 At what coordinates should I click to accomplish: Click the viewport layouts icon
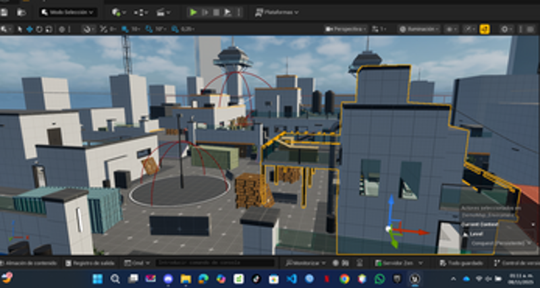point(530,29)
